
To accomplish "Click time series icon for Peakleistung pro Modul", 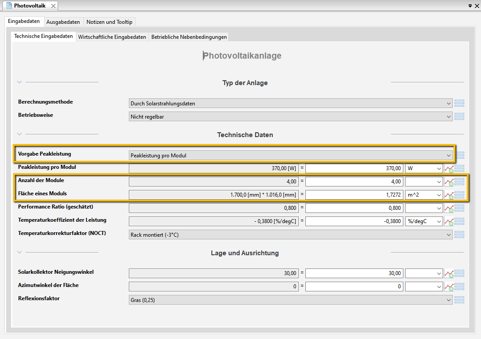I will [x=449, y=168].
